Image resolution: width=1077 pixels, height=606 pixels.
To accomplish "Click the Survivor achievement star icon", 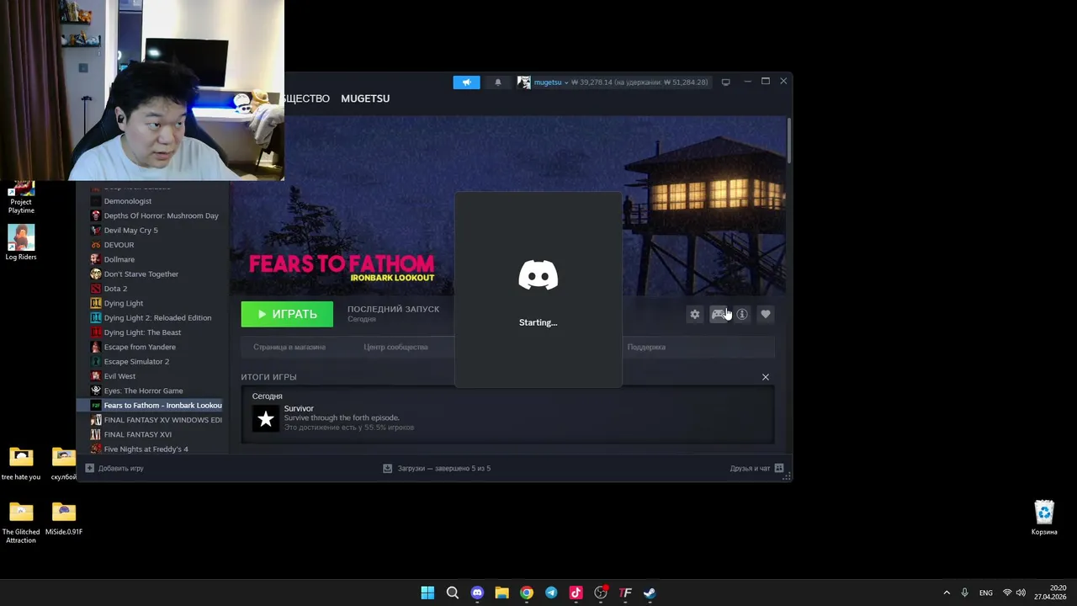I will click(266, 418).
